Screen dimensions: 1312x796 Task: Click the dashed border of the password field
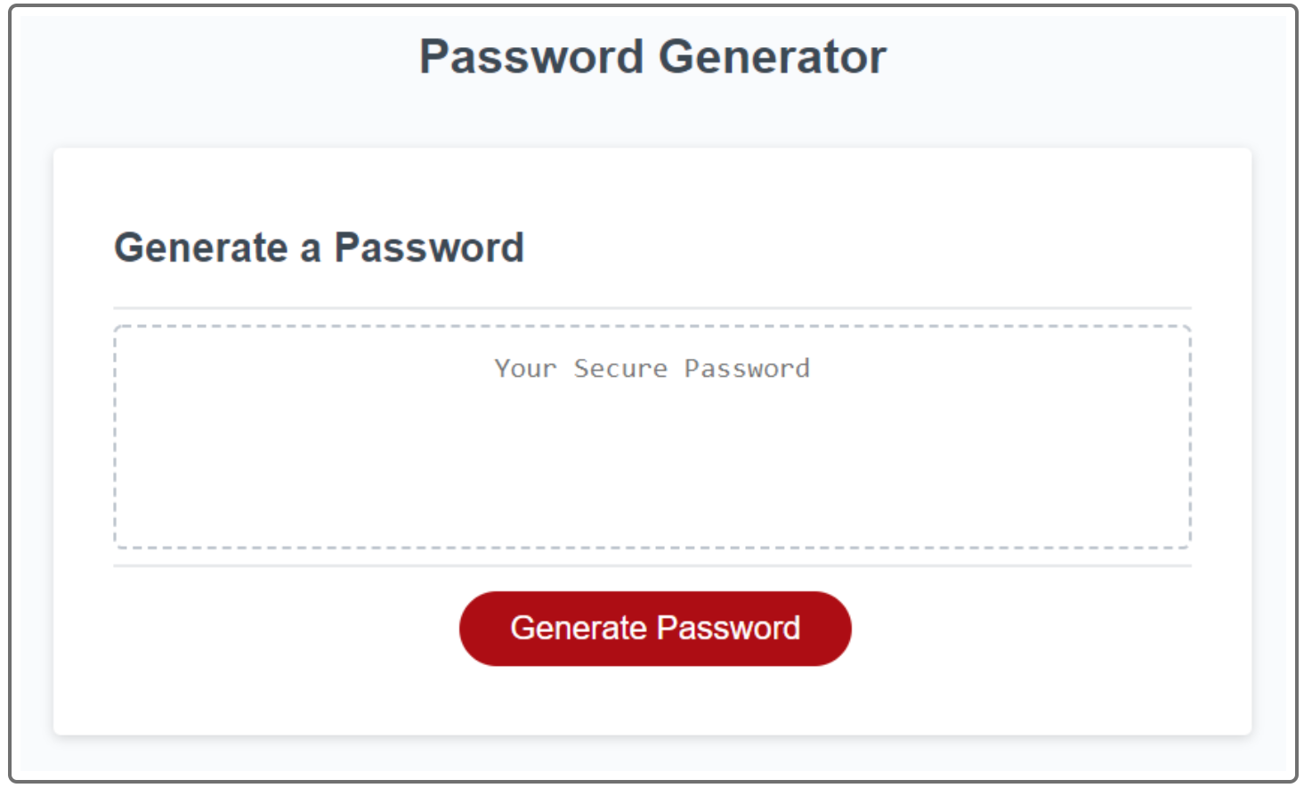click(652, 326)
